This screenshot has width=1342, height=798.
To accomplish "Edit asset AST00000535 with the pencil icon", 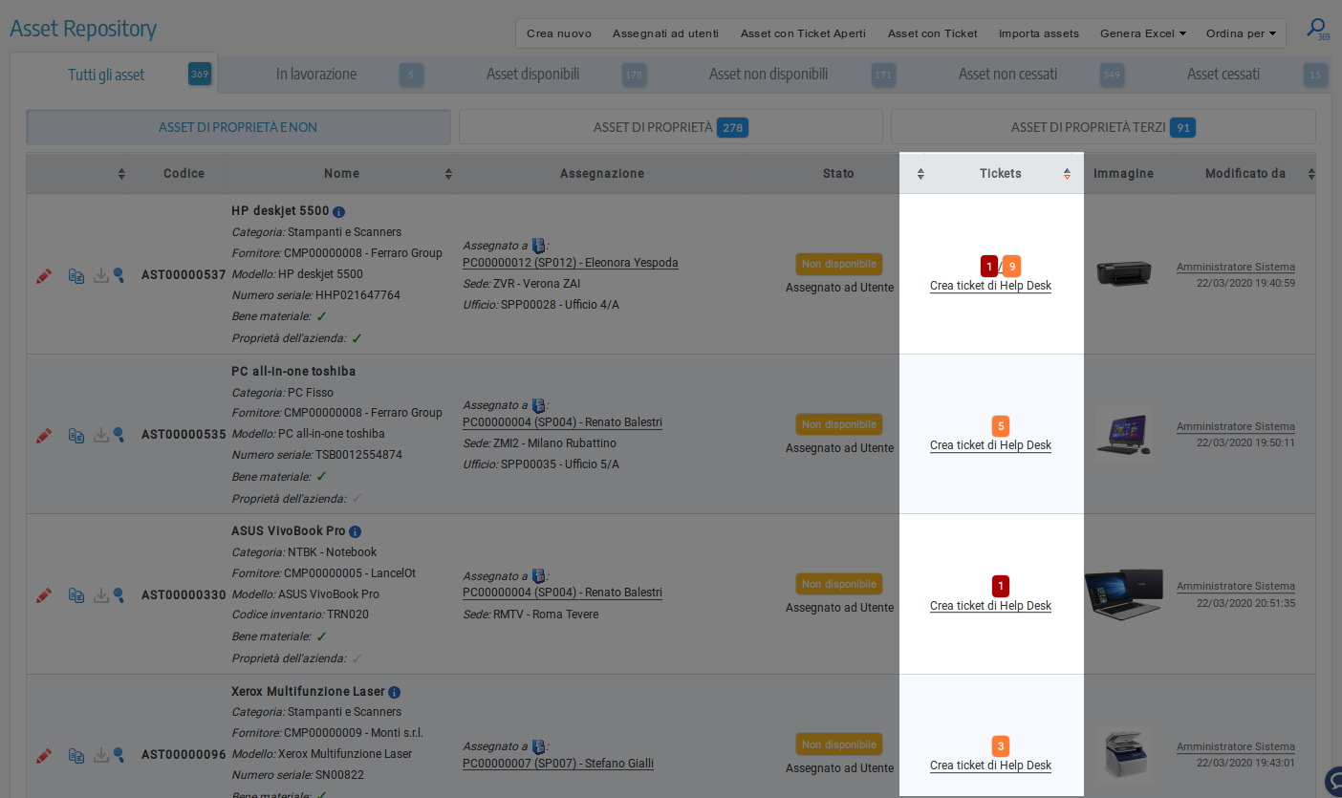I will 44,435.
